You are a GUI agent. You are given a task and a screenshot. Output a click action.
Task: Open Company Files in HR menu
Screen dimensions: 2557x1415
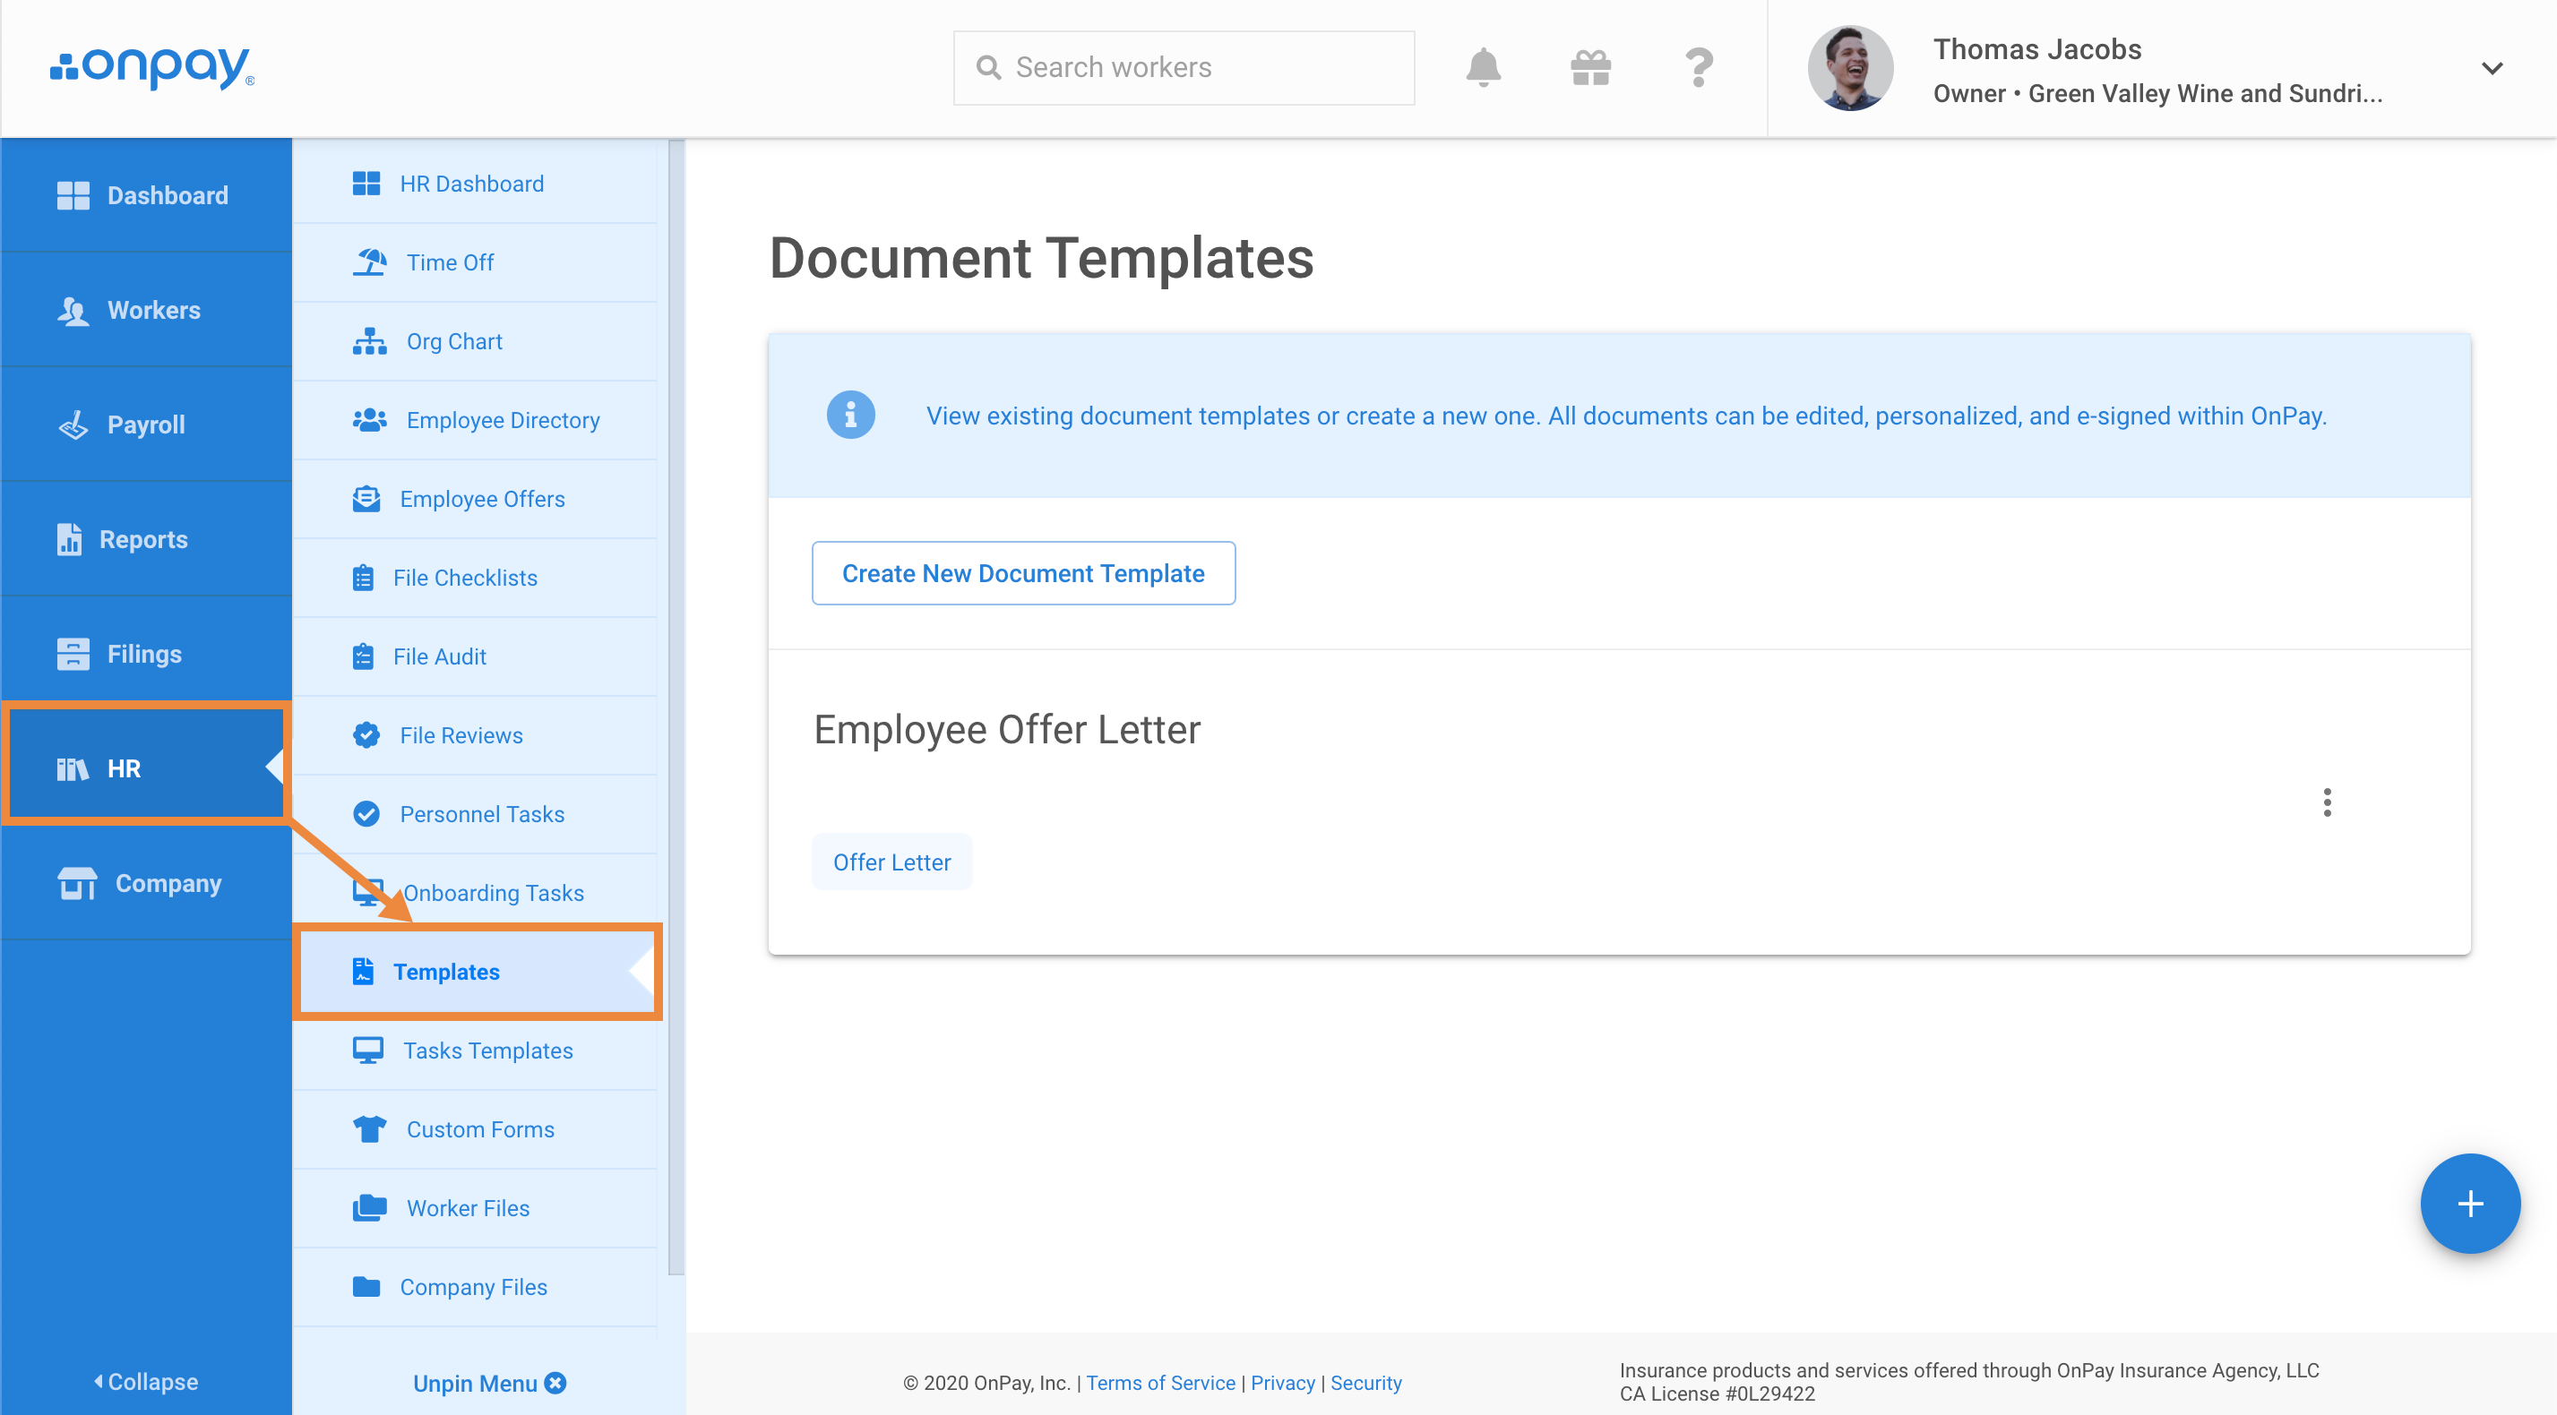coord(476,1286)
